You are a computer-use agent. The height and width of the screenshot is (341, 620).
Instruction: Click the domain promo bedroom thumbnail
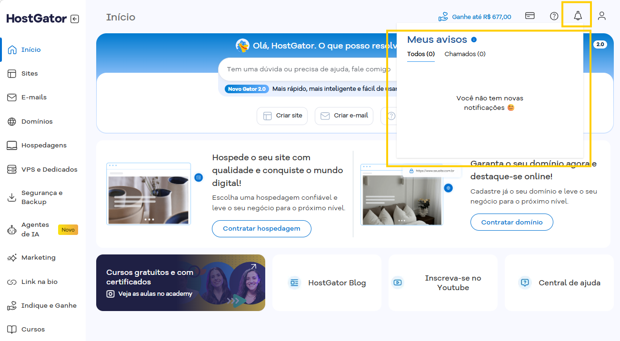click(402, 195)
